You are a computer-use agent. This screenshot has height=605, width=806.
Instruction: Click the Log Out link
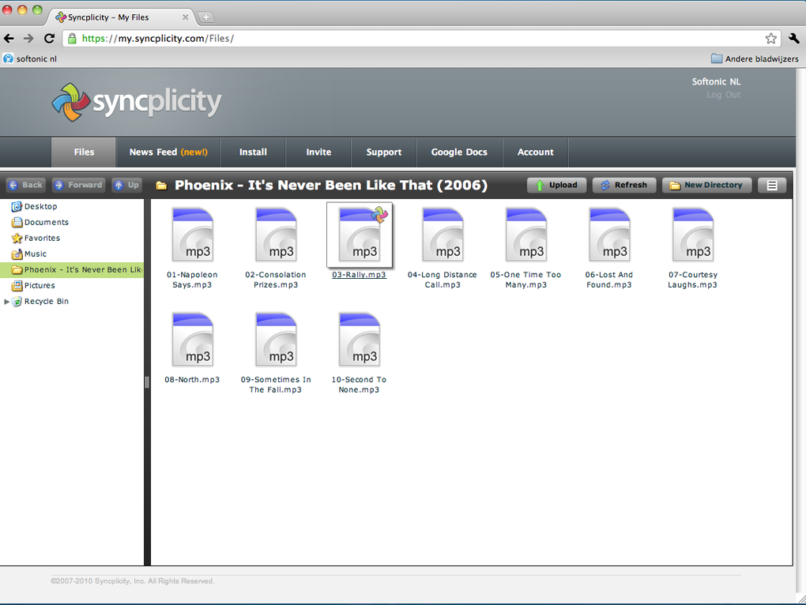722,94
